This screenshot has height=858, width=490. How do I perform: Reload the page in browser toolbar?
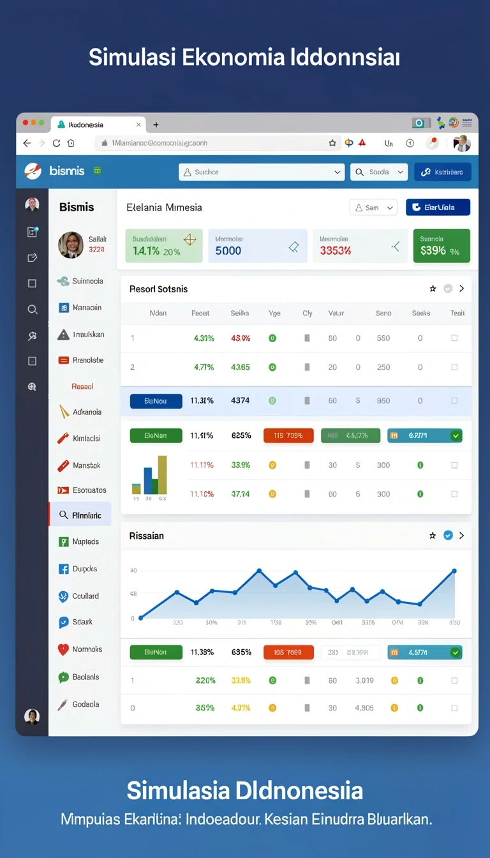coord(56,144)
